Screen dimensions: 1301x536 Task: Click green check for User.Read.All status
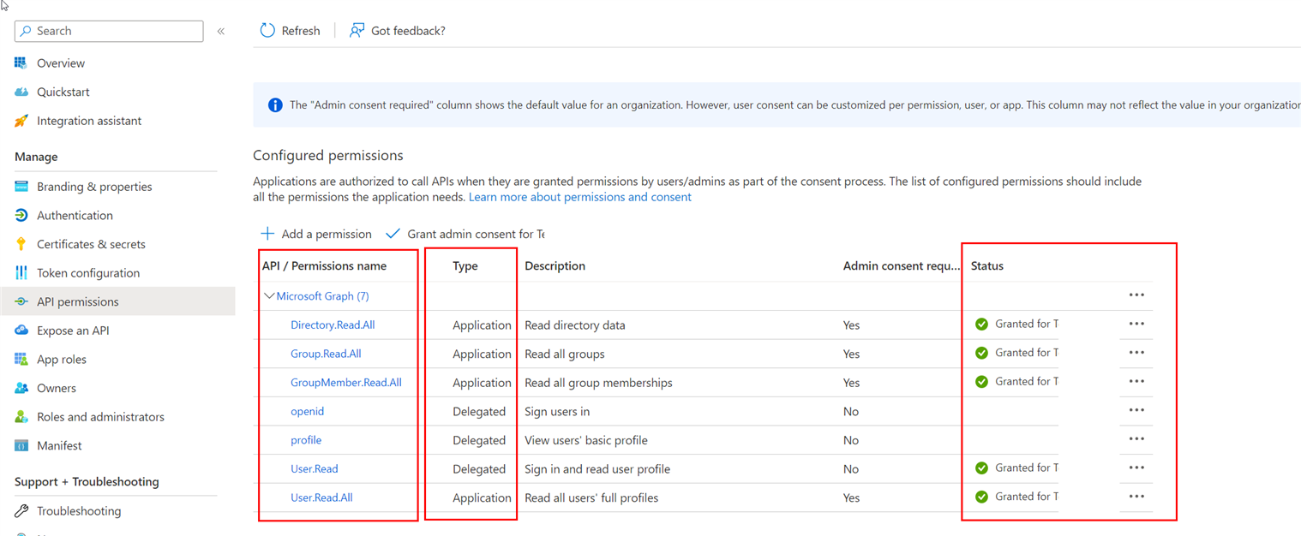[981, 497]
